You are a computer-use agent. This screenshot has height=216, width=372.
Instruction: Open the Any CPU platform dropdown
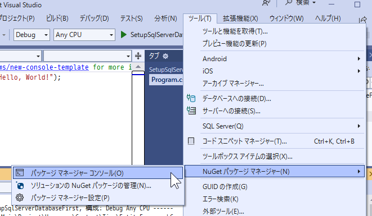point(84,35)
